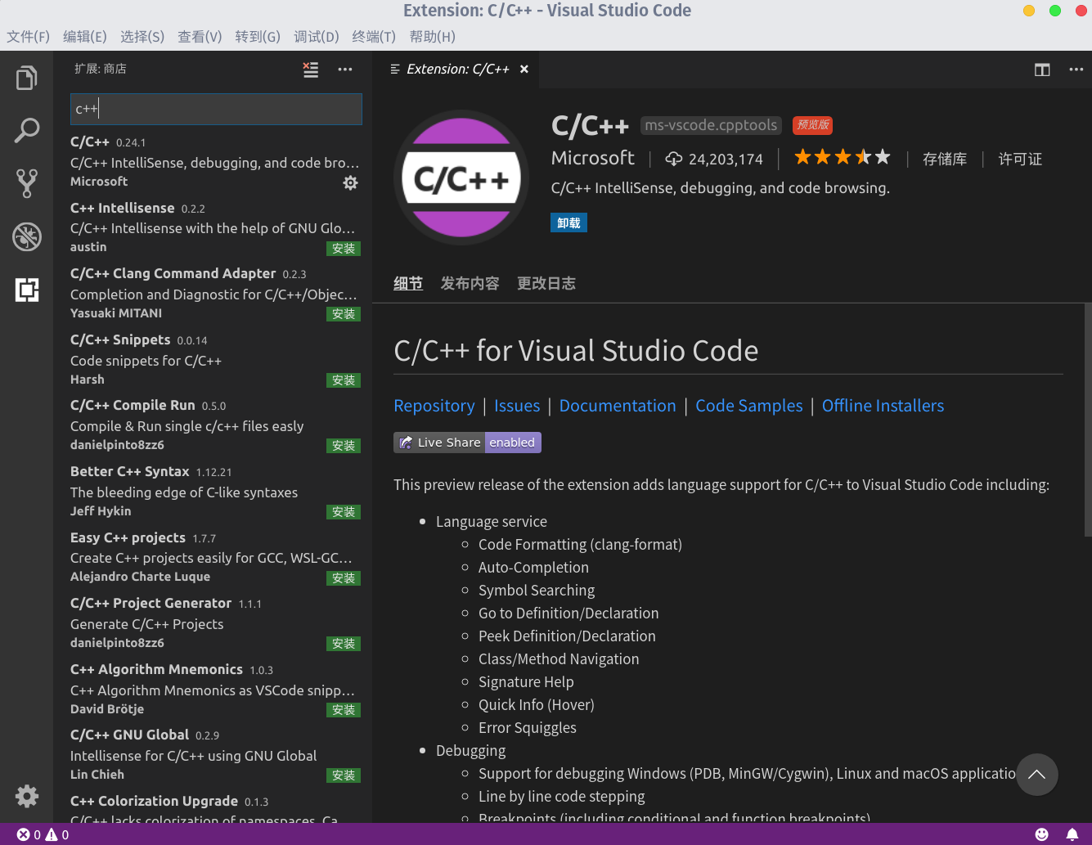Click the download count 24,203,174

(x=714, y=159)
